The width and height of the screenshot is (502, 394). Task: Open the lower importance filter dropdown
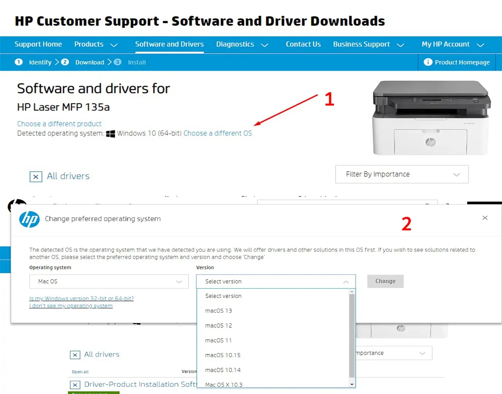[394, 353]
